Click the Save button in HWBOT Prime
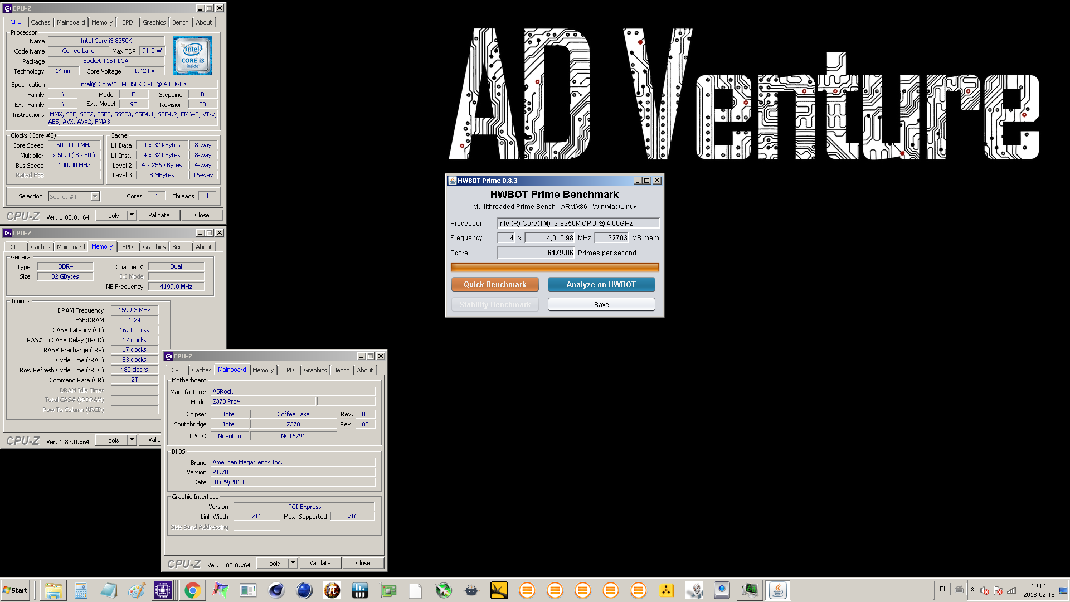The image size is (1070, 602). 601,304
